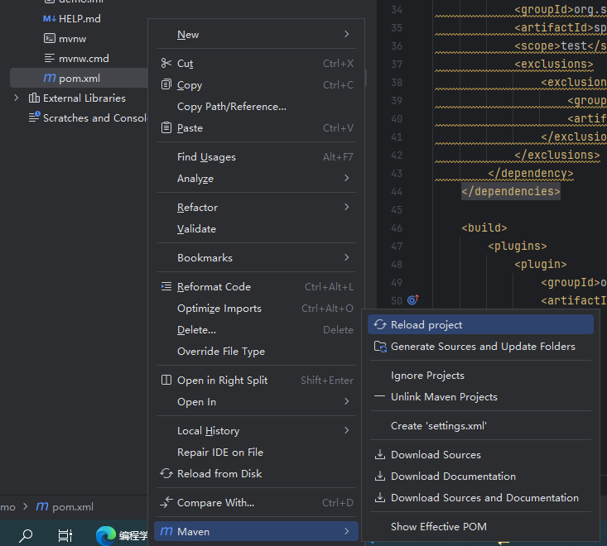Select Override File Type entry
This screenshot has height=546, width=607.
[256, 351]
